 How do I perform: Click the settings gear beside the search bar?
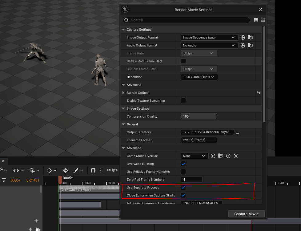point(263,20)
